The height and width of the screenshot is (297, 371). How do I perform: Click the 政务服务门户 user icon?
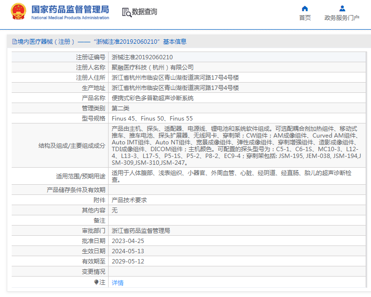[342, 8]
